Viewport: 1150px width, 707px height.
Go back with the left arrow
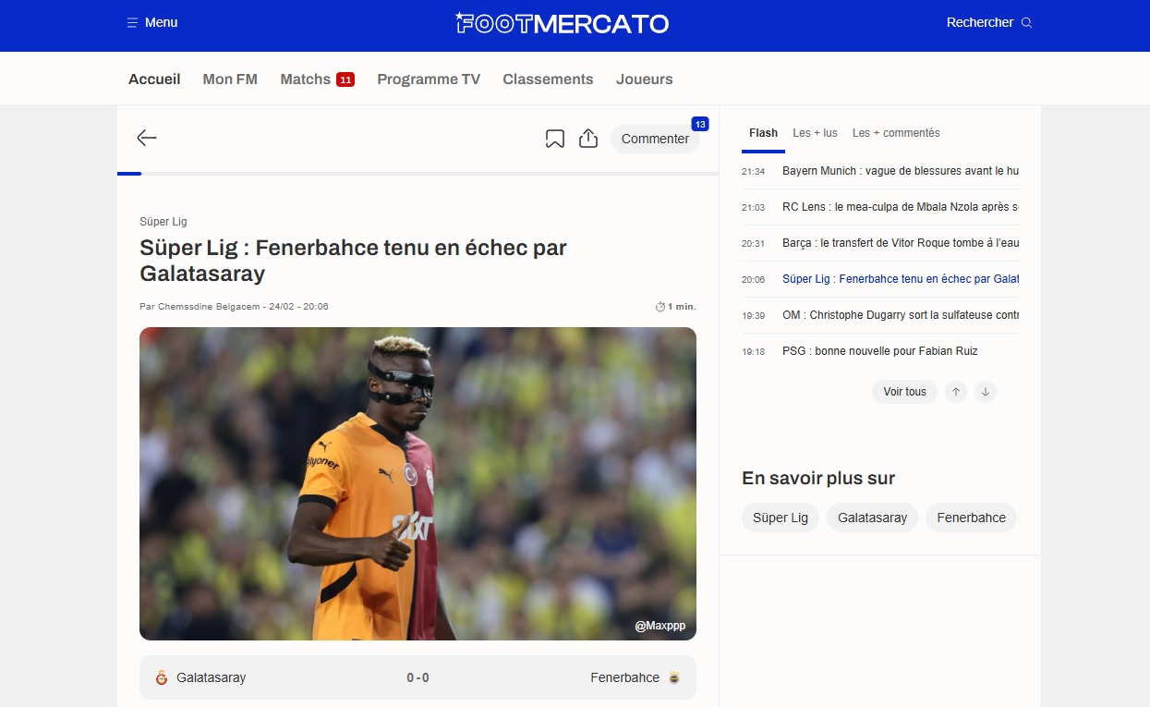point(147,138)
